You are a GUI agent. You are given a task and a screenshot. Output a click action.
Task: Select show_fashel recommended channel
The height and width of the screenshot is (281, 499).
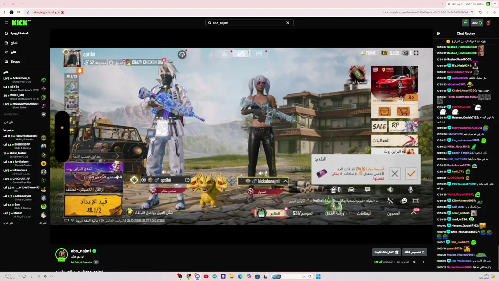point(25,155)
